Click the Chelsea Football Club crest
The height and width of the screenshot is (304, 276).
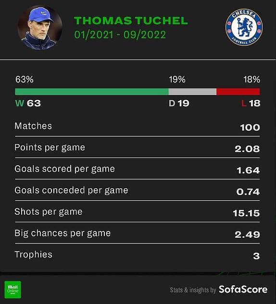coord(244,27)
